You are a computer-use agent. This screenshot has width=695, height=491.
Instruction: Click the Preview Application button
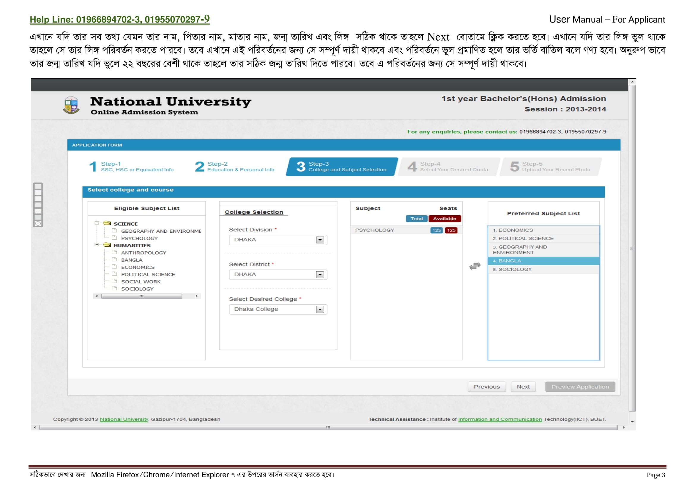pyautogui.click(x=580, y=387)
